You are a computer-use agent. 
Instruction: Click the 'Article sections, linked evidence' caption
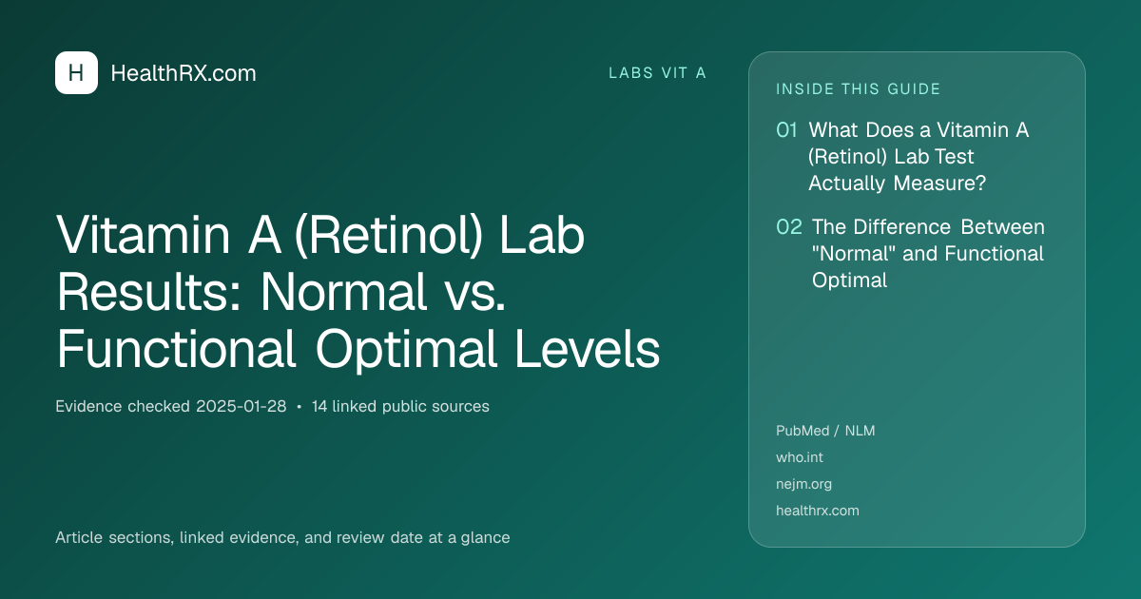282,537
